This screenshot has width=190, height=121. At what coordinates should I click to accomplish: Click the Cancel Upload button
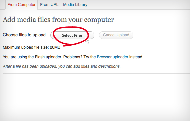pyautogui.click(x=116, y=35)
